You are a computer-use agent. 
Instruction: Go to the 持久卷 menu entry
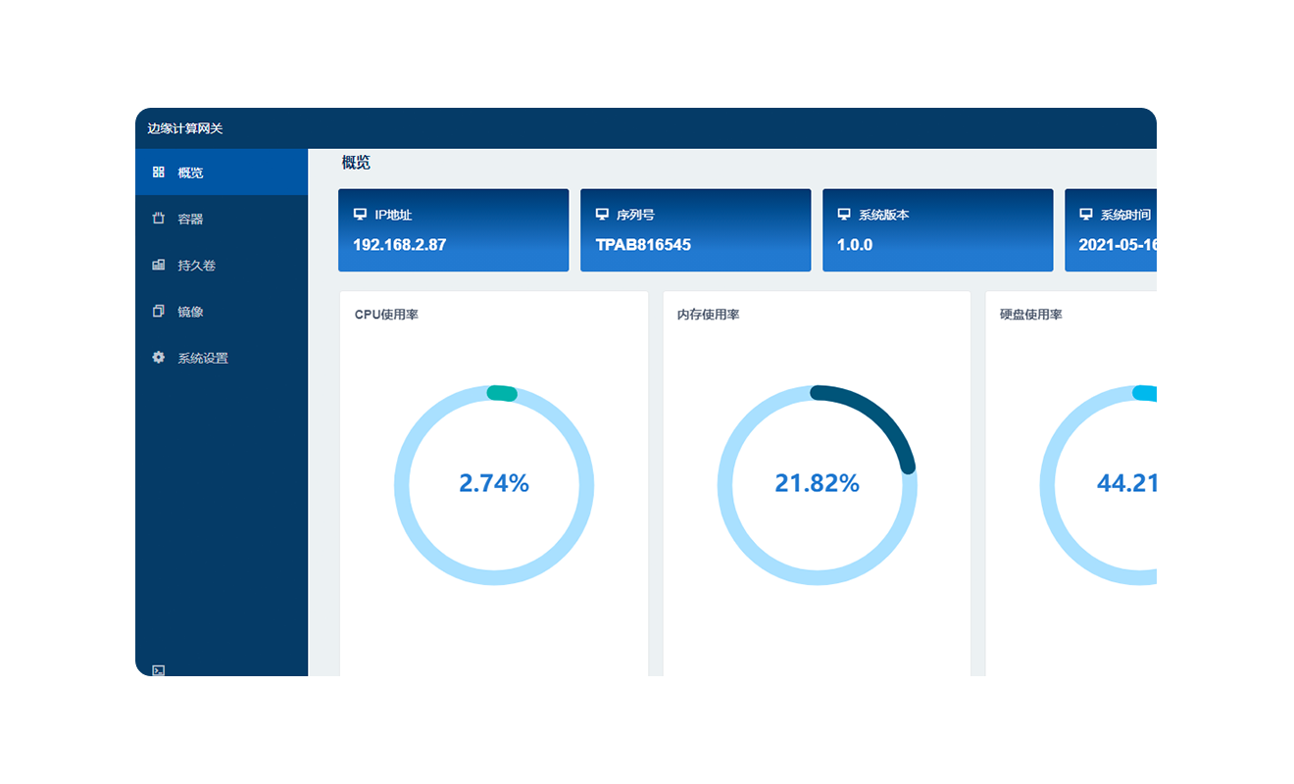tap(196, 266)
